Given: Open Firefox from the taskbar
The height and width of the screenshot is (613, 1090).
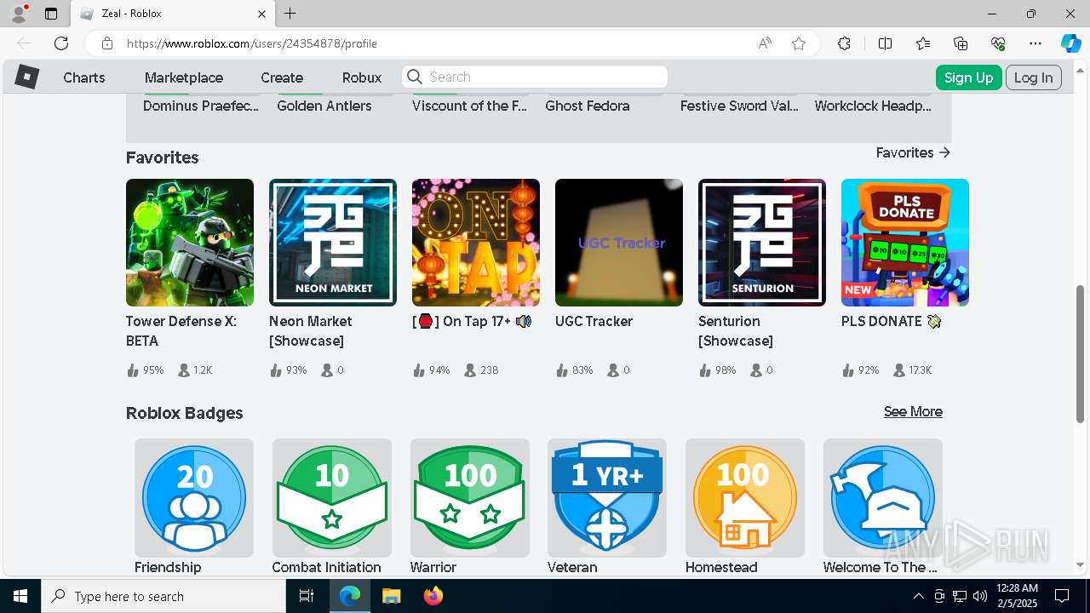Looking at the screenshot, I should pyautogui.click(x=433, y=596).
